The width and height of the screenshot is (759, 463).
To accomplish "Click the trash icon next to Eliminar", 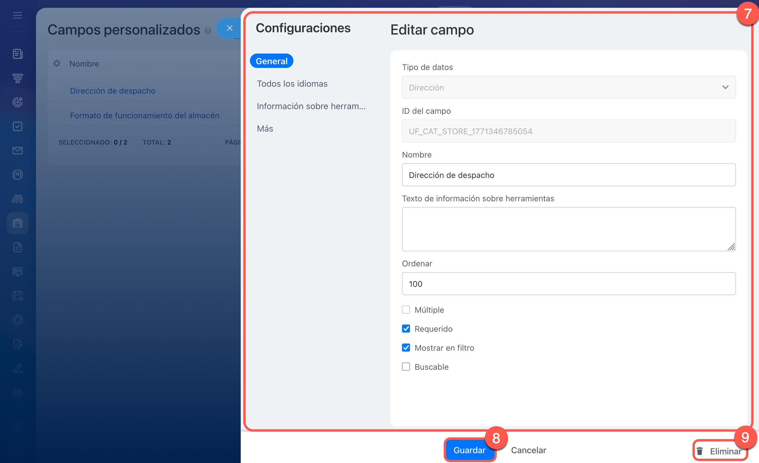I will [x=700, y=451].
